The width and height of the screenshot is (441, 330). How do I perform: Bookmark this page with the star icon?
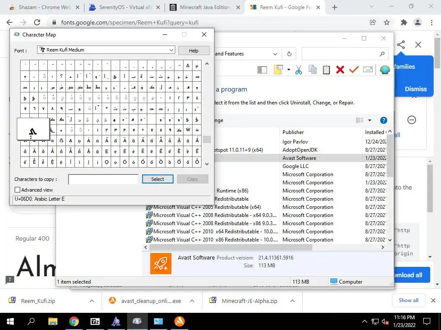click(x=387, y=22)
